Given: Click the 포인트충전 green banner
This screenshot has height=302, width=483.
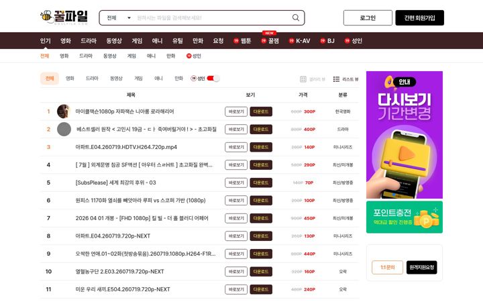Looking at the screenshot, I should click(405, 217).
